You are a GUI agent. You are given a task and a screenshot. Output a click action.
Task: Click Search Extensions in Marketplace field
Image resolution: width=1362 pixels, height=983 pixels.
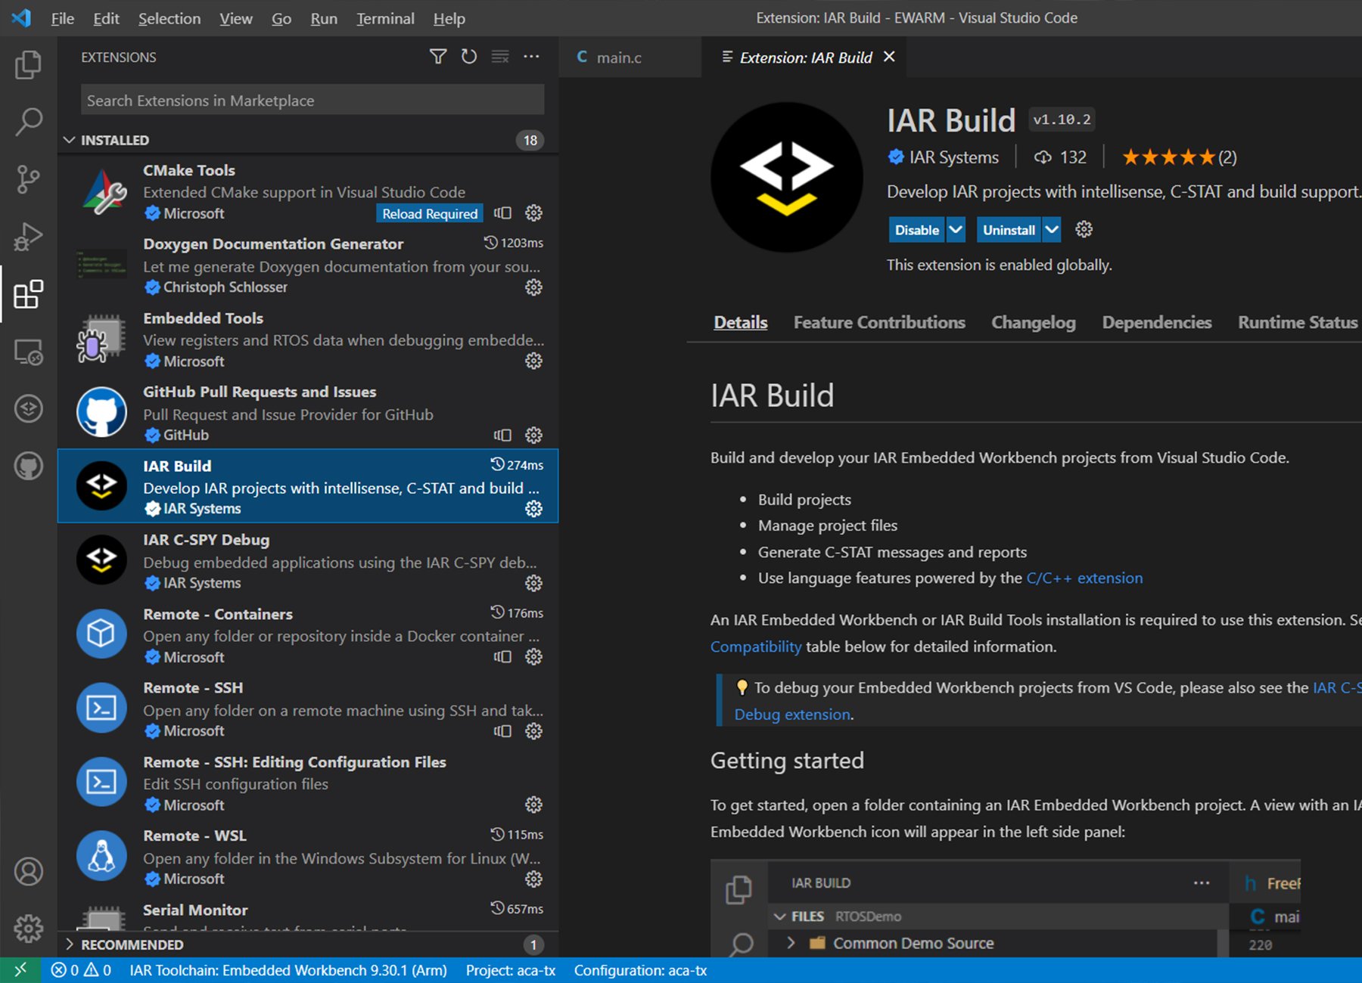tap(312, 101)
